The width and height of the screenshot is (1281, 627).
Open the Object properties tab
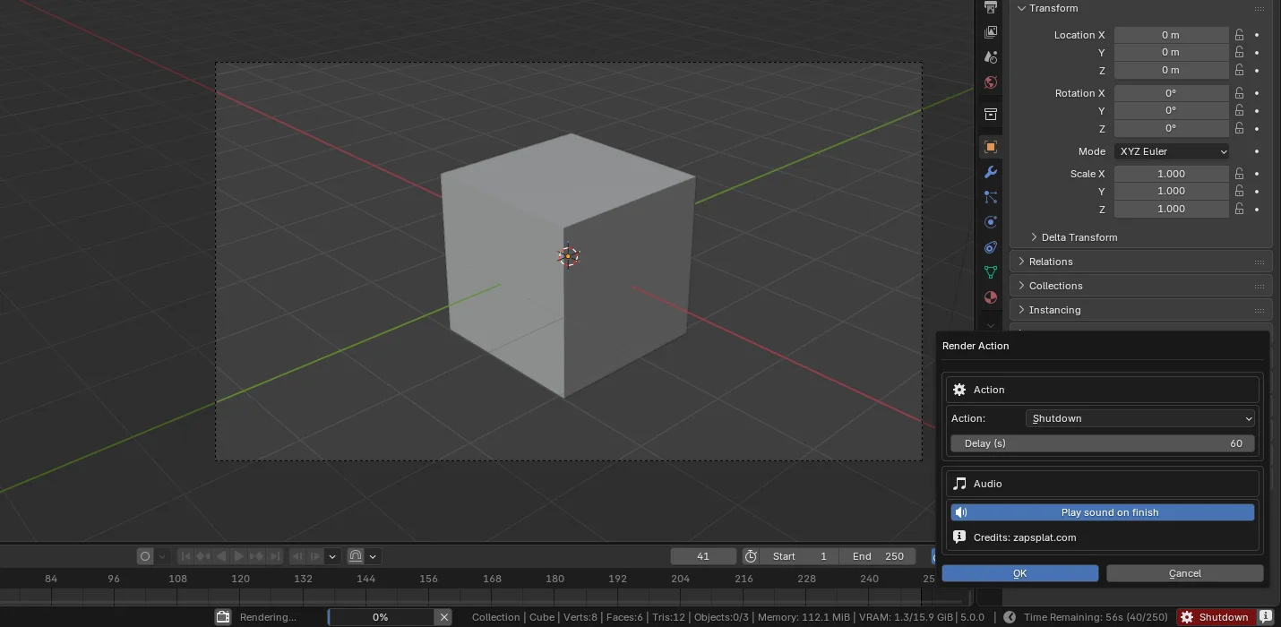point(990,147)
